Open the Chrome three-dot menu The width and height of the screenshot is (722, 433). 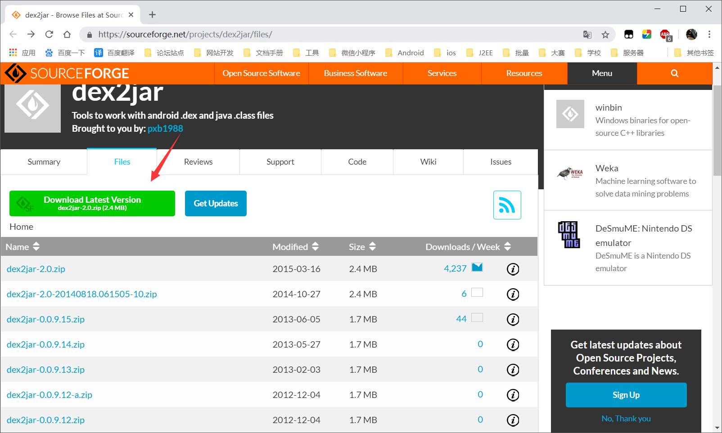pyautogui.click(x=709, y=34)
